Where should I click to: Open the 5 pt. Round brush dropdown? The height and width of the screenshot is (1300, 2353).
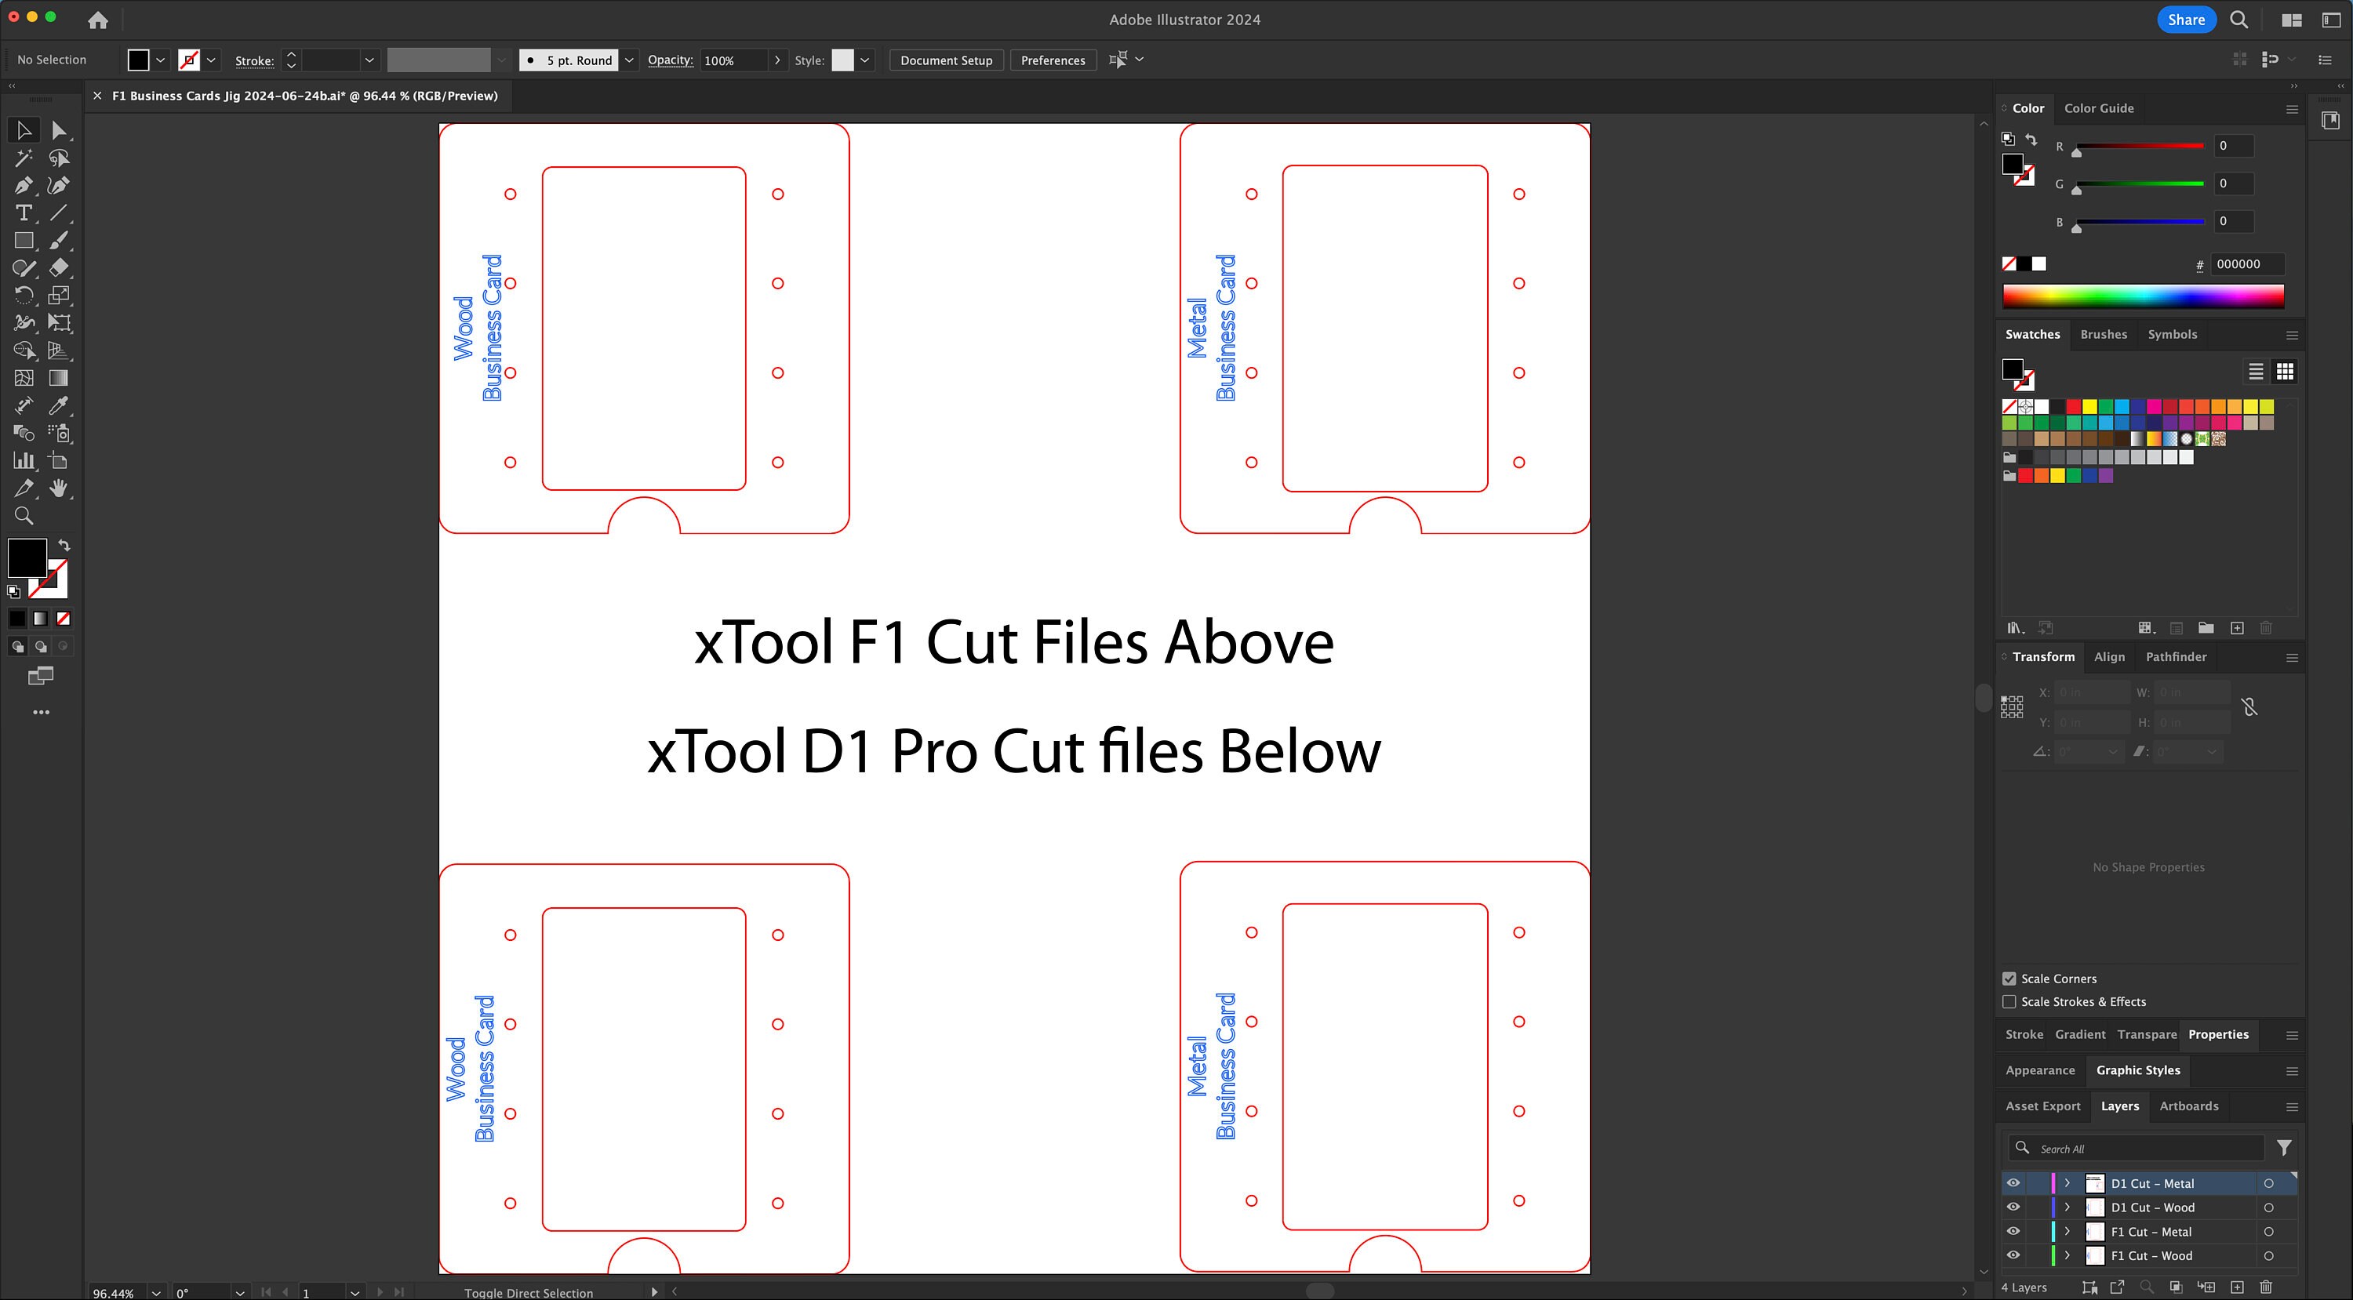tap(628, 60)
